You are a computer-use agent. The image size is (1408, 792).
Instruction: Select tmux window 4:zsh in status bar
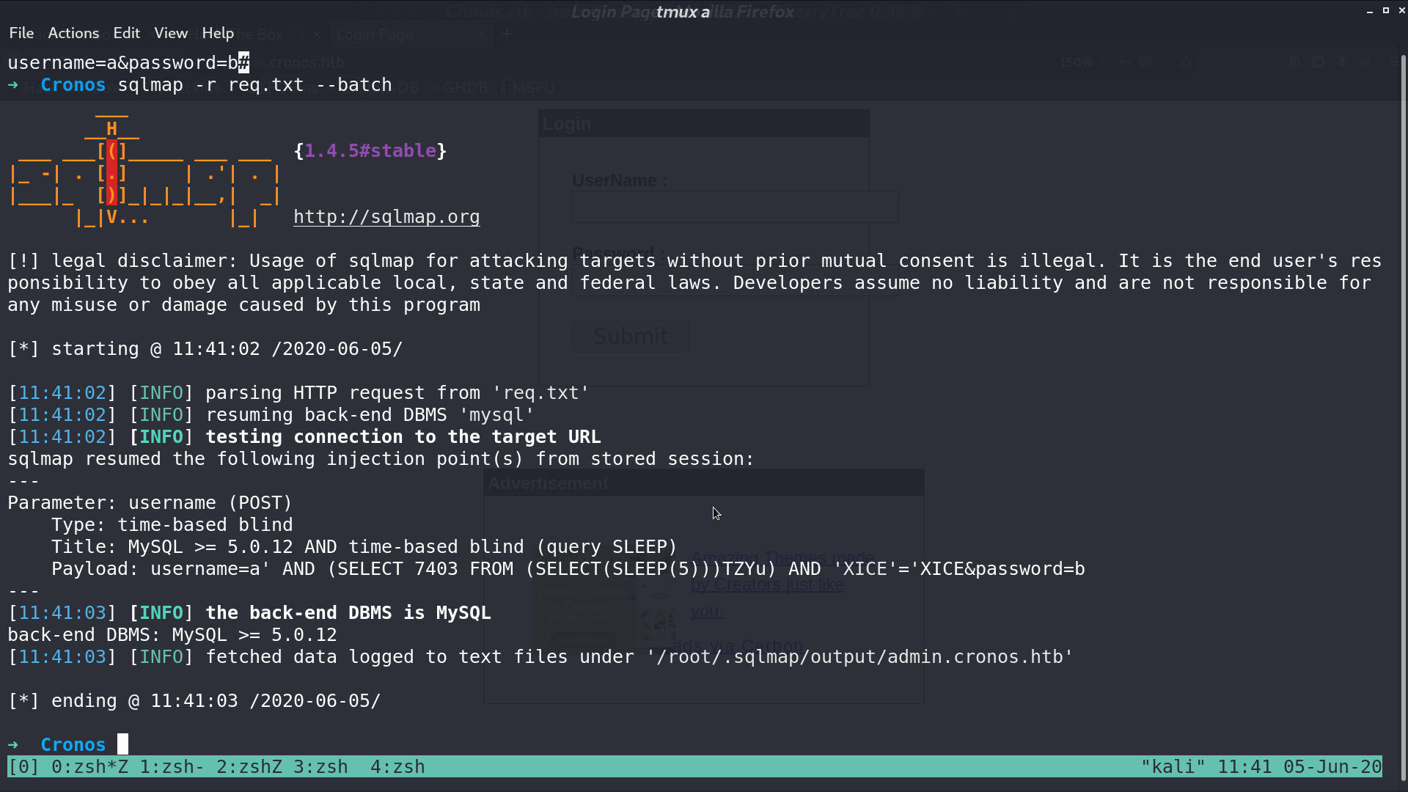click(x=397, y=767)
